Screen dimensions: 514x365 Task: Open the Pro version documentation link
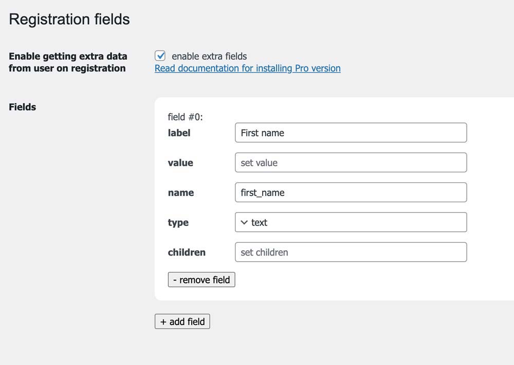pyautogui.click(x=248, y=68)
